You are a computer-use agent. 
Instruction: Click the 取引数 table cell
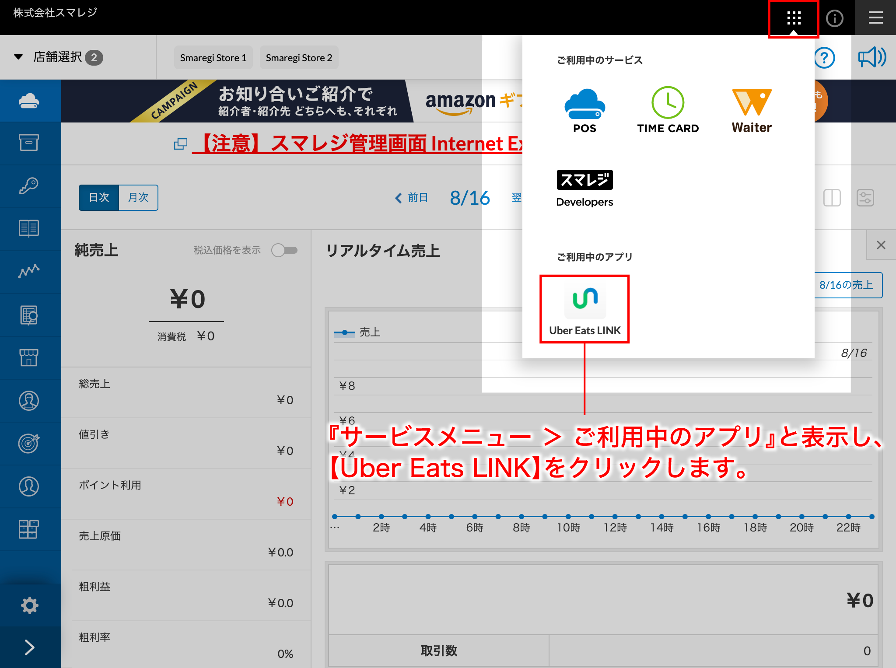pyautogui.click(x=439, y=651)
